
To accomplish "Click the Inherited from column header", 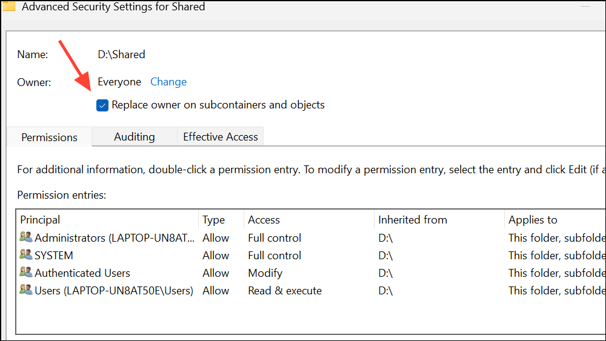I will [412, 220].
